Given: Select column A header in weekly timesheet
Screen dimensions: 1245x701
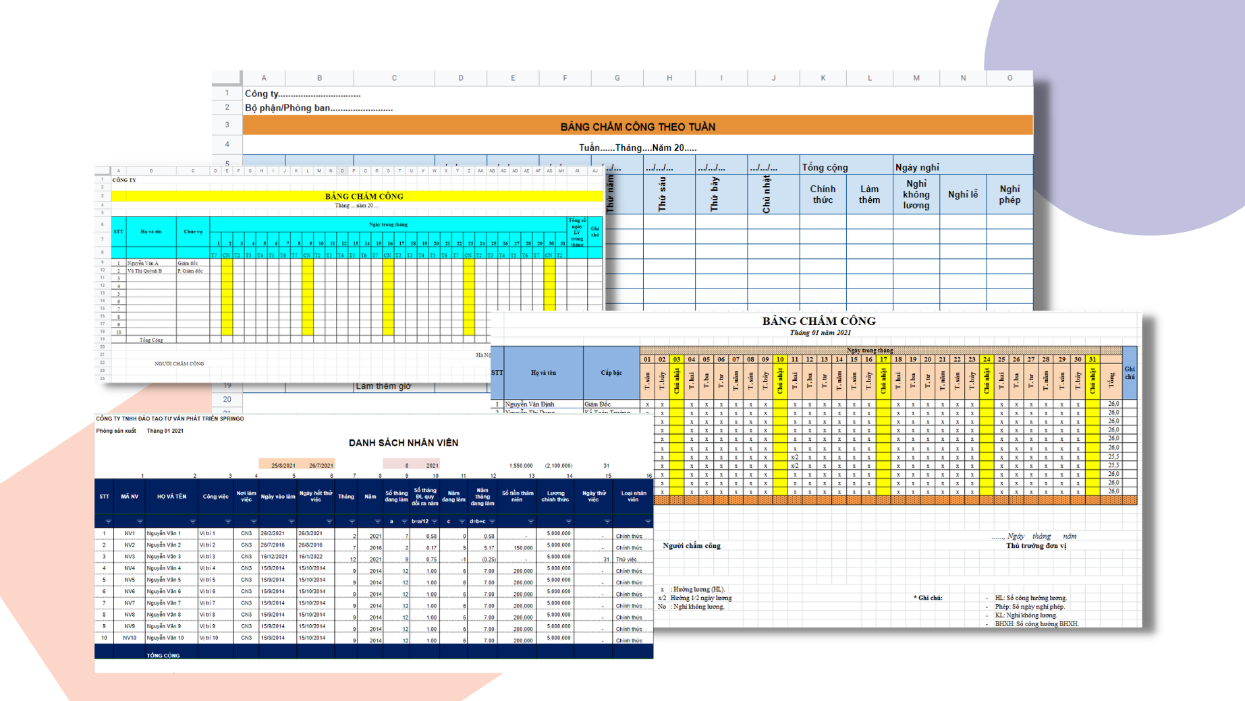Looking at the screenshot, I should tap(264, 78).
